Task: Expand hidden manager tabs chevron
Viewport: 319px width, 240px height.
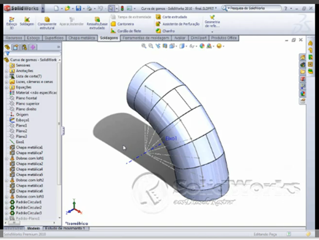Action: pyautogui.click(x=58, y=47)
